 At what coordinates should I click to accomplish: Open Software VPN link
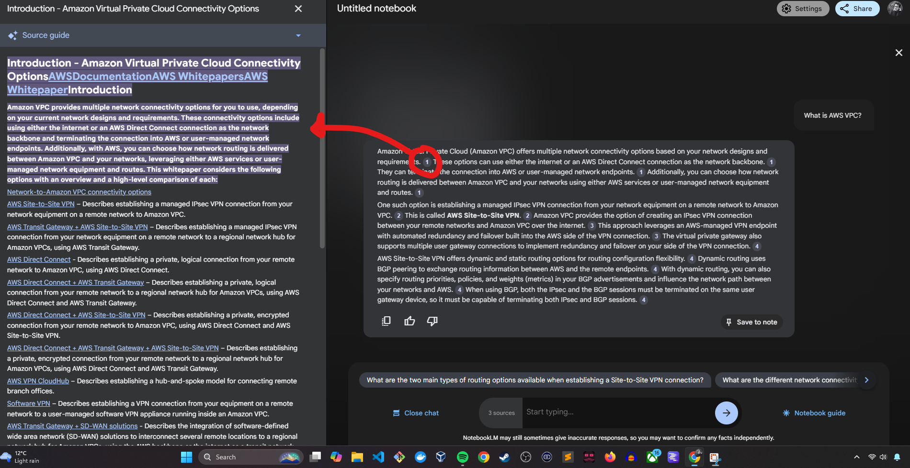tap(29, 403)
